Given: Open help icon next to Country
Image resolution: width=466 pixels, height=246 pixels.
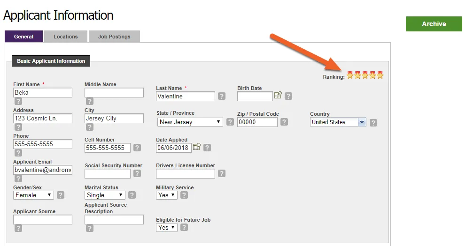Looking at the screenshot, I should [x=373, y=123].
